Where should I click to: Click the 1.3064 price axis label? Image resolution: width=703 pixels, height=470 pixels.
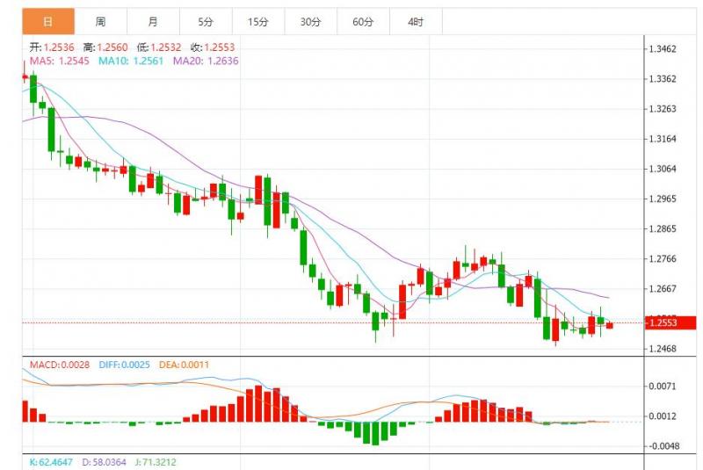[663, 169]
